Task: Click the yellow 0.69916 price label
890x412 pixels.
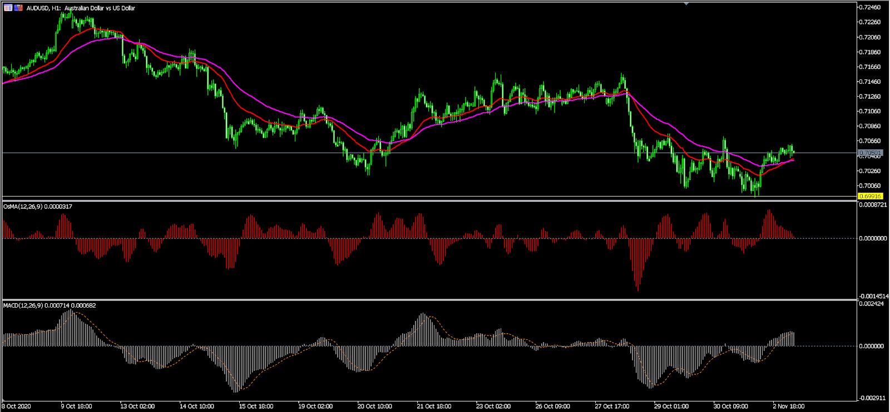Action: [x=870, y=196]
